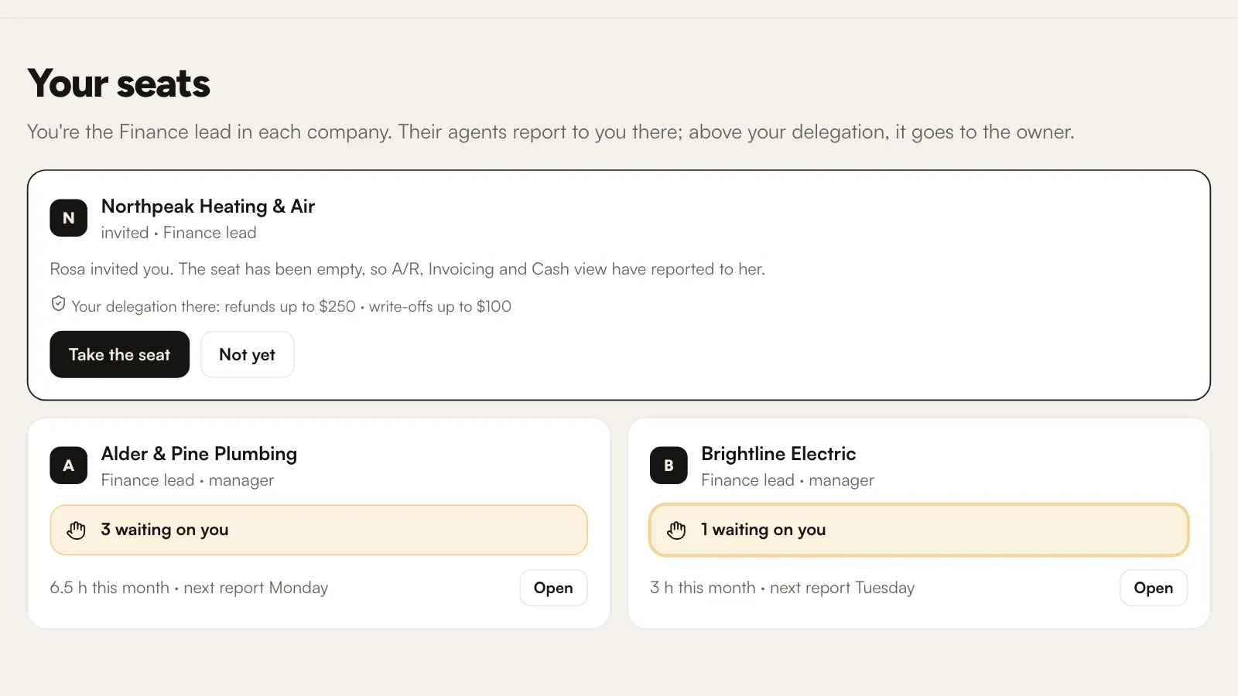The image size is (1238, 696).
Task: Select the Northpeak Heating & Air title
Action: [208, 206]
